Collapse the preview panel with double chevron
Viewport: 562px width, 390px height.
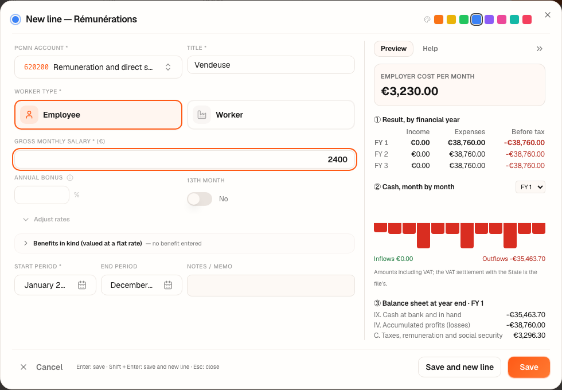[x=540, y=49]
